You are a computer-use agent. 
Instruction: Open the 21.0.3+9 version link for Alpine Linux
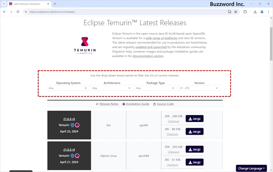tap(69, 150)
